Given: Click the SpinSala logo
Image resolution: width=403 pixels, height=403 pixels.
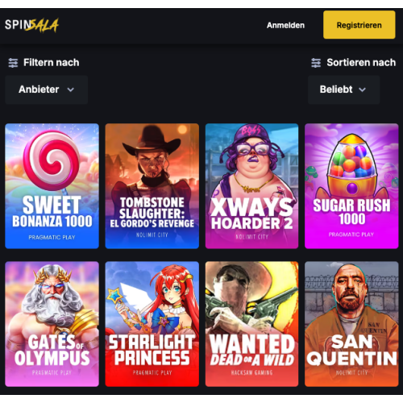Looking at the screenshot, I should tap(31, 25).
